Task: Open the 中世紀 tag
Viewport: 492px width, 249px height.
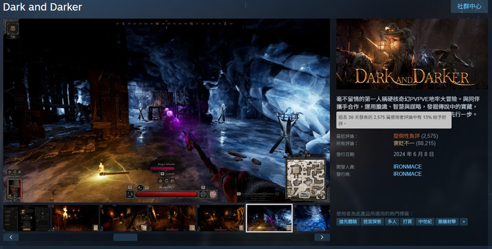Action: tap(425, 221)
